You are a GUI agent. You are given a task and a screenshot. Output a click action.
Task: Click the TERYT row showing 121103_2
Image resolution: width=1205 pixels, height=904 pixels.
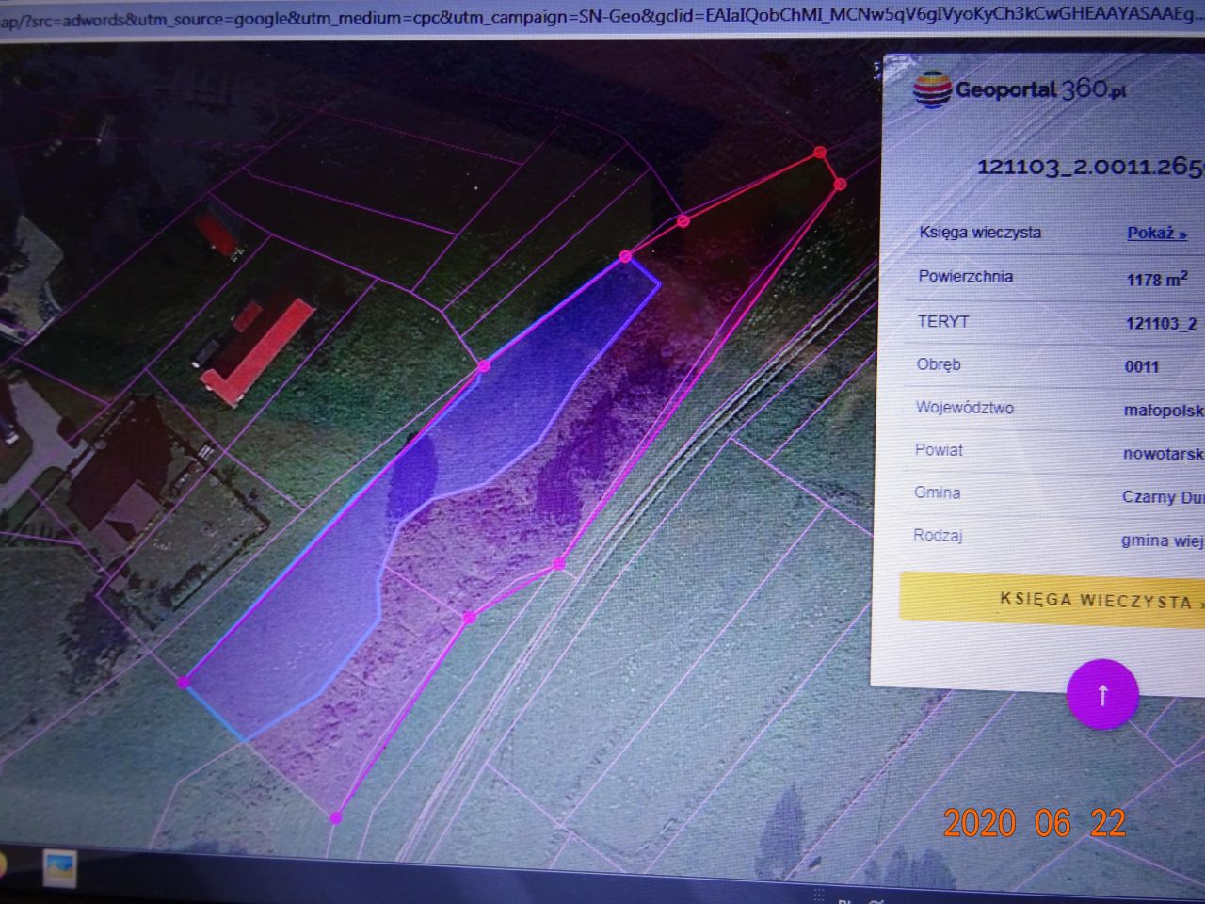[x=1162, y=322]
